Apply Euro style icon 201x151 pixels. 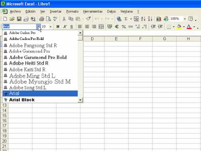click(x=117, y=26)
